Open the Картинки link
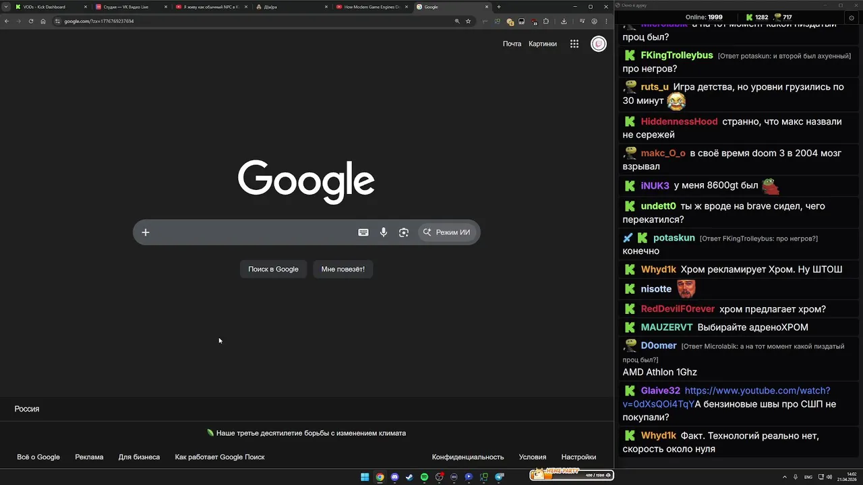 pos(543,44)
